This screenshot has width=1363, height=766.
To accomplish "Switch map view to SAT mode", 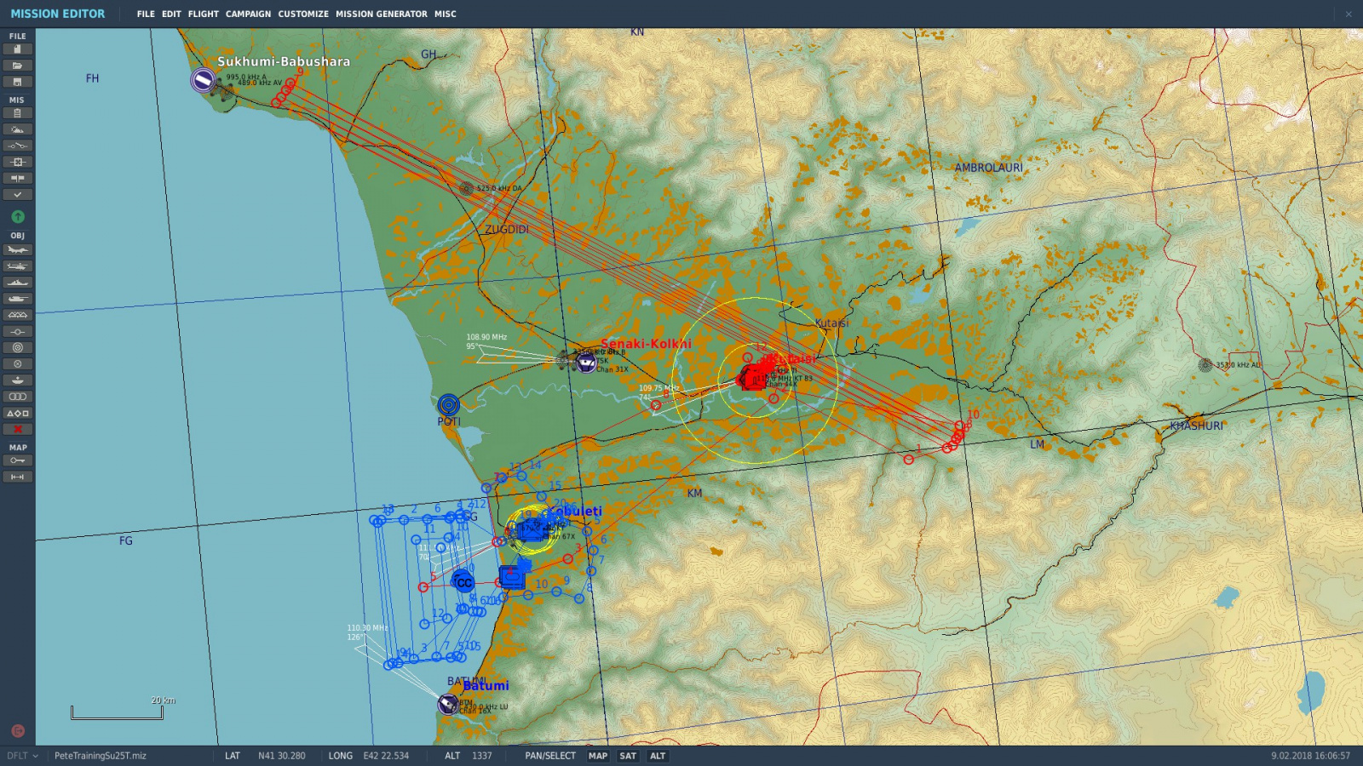I will pos(628,756).
